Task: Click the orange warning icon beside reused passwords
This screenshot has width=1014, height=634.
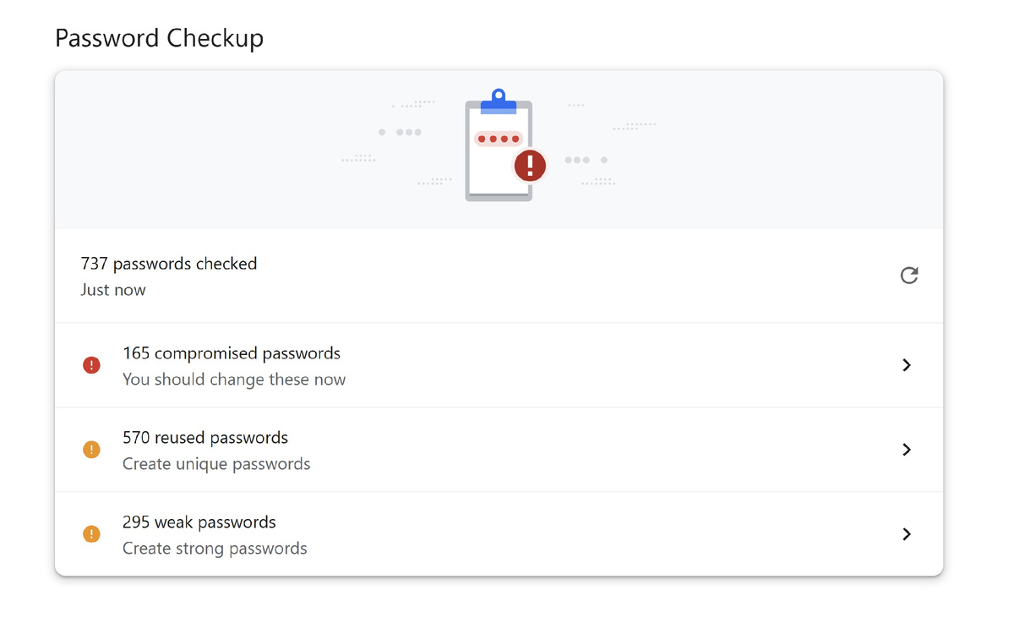Action: tap(91, 450)
